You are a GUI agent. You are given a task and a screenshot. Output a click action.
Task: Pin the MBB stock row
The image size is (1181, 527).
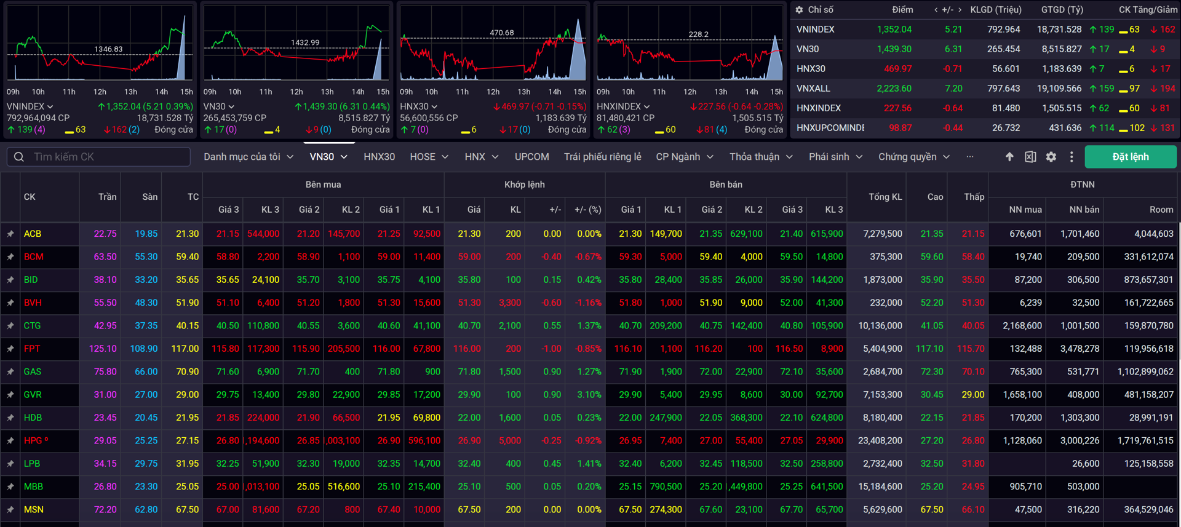click(10, 486)
